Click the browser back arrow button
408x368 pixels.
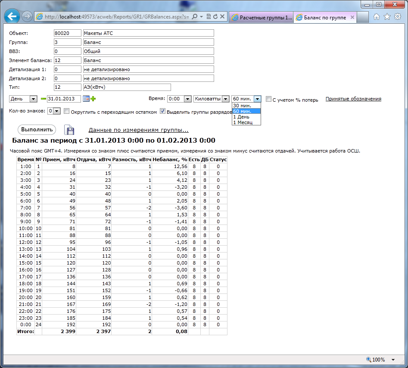coord(12,17)
